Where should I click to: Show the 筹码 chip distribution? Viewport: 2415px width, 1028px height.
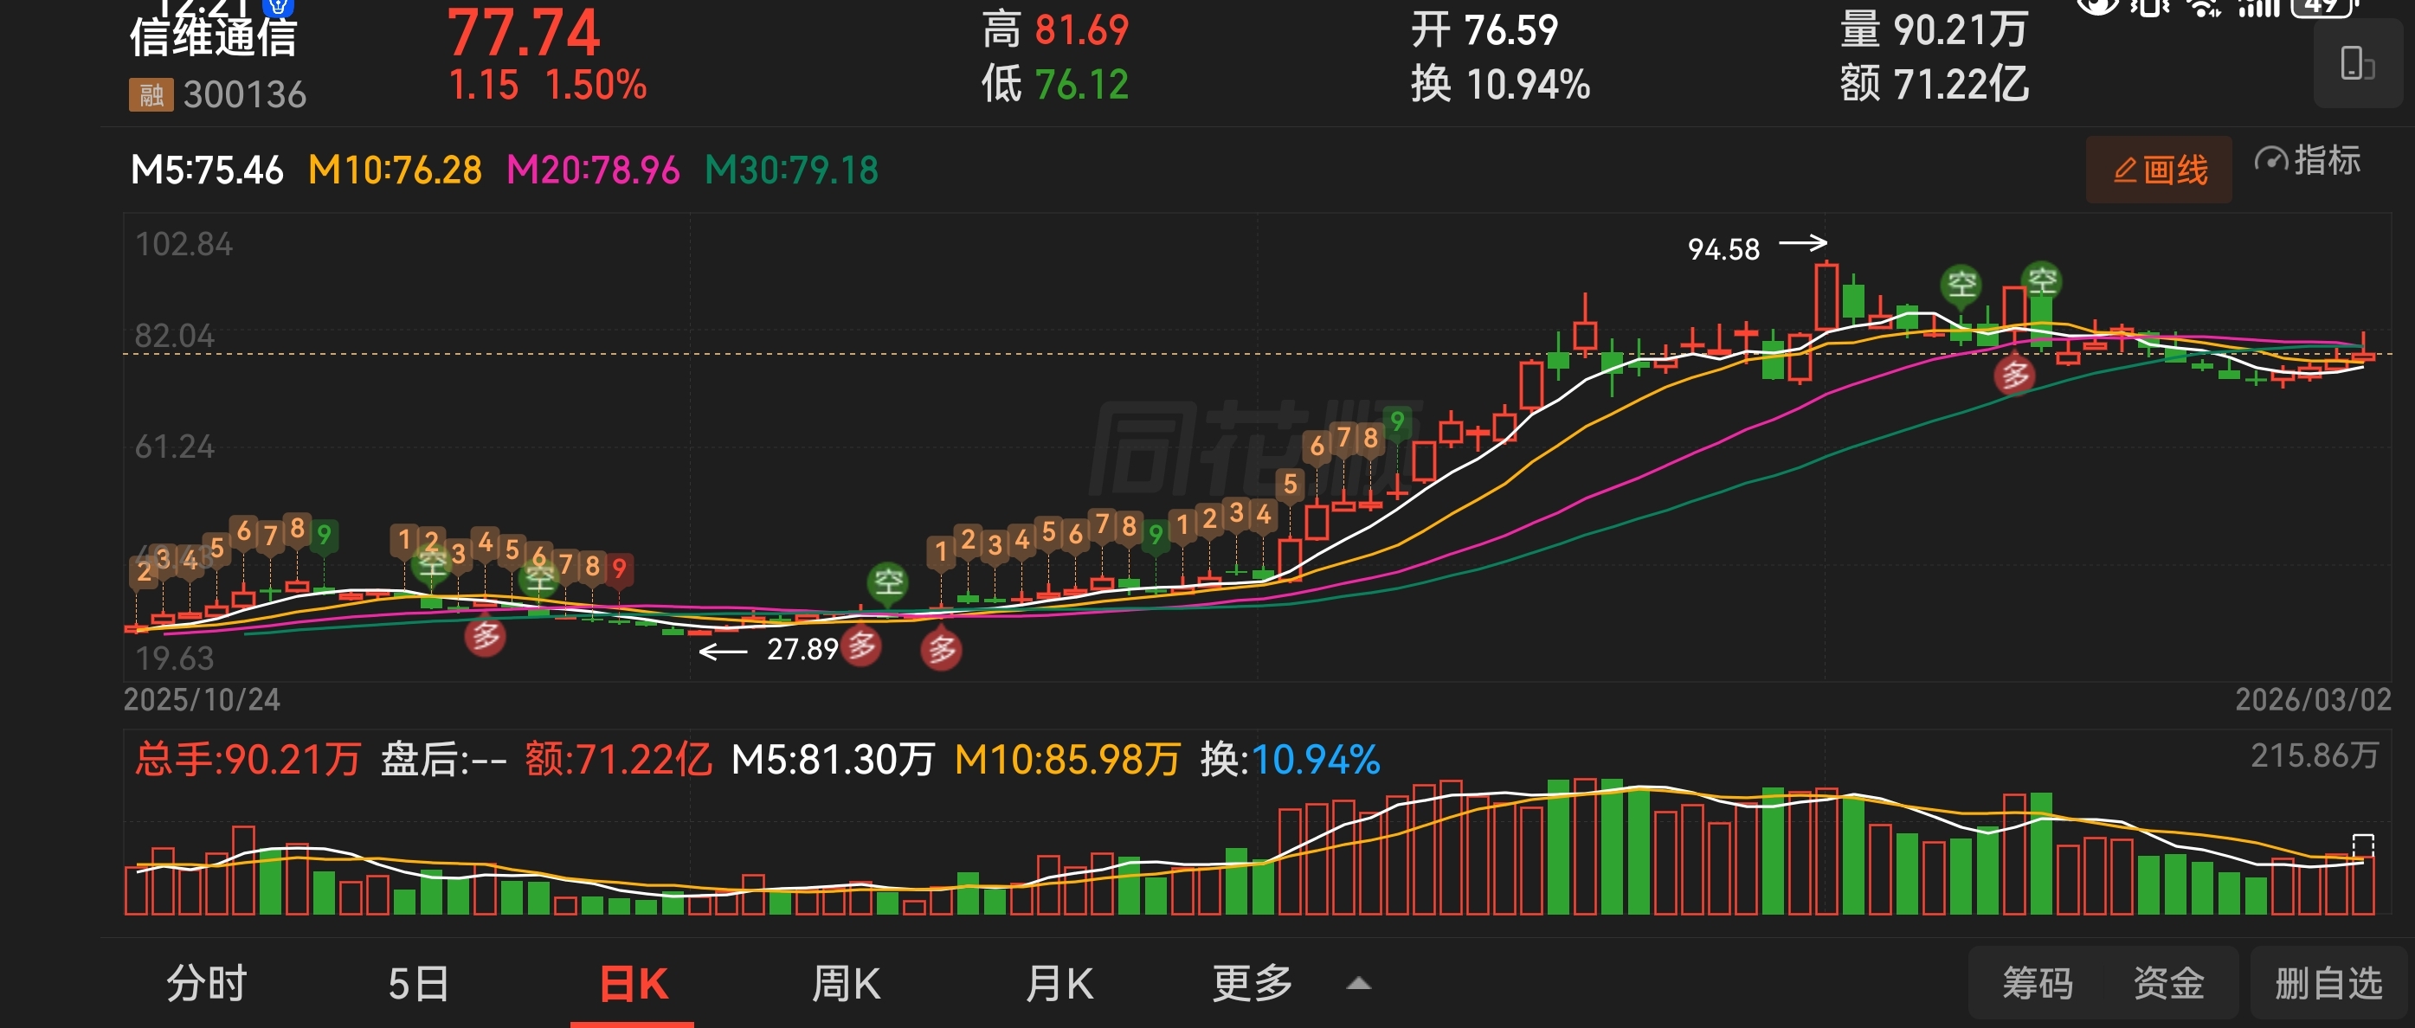2038,983
